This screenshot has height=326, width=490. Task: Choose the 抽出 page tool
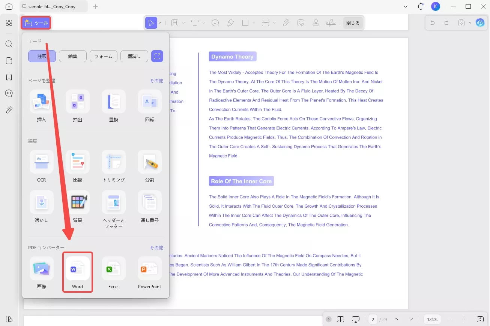click(x=78, y=106)
